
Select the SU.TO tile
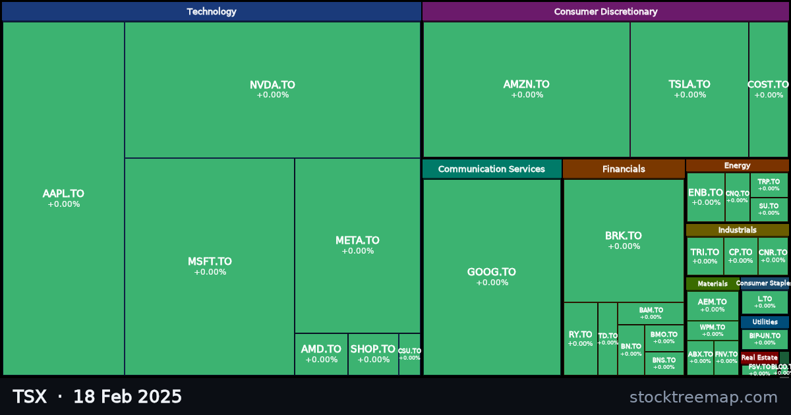pyautogui.click(x=769, y=209)
